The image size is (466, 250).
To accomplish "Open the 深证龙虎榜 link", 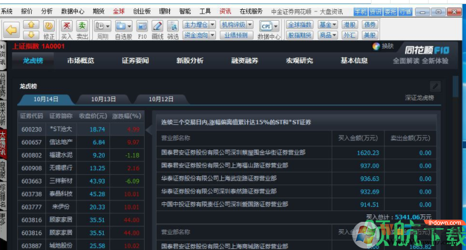I will coord(419,98).
